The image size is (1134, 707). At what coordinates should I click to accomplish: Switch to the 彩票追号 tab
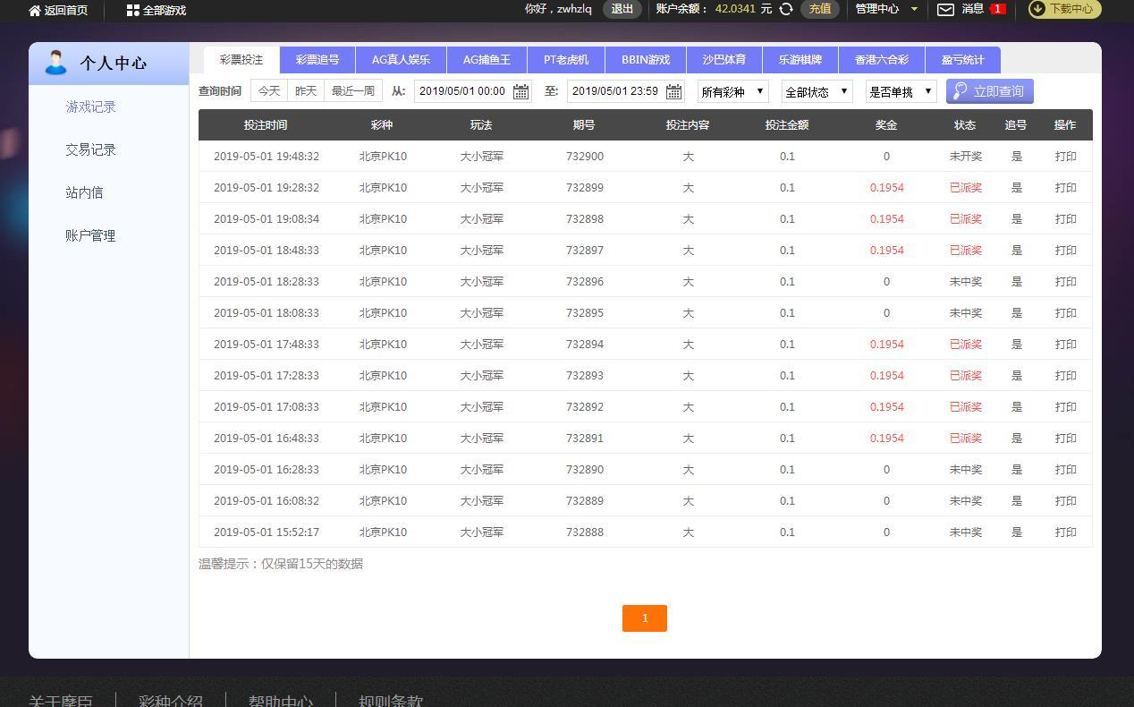[x=317, y=60]
